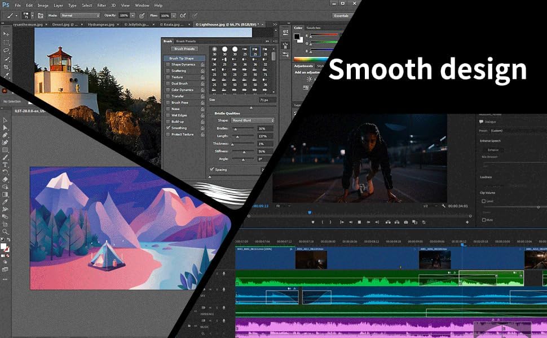547x338 pixels.
Task: Uncheck the Smoothing checkbox
Action: tap(168, 128)
